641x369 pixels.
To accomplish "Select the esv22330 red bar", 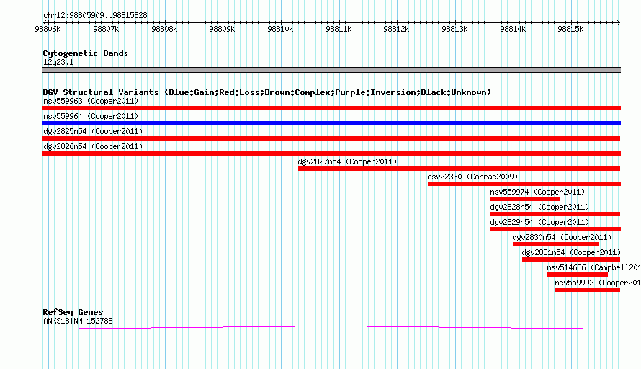I will 524,184.
